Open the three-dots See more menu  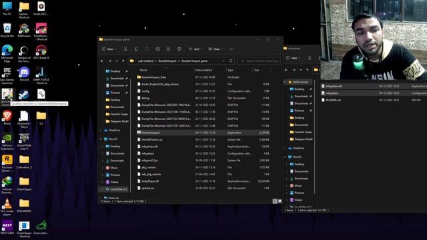pyautogui.click(x=232, y=49)
